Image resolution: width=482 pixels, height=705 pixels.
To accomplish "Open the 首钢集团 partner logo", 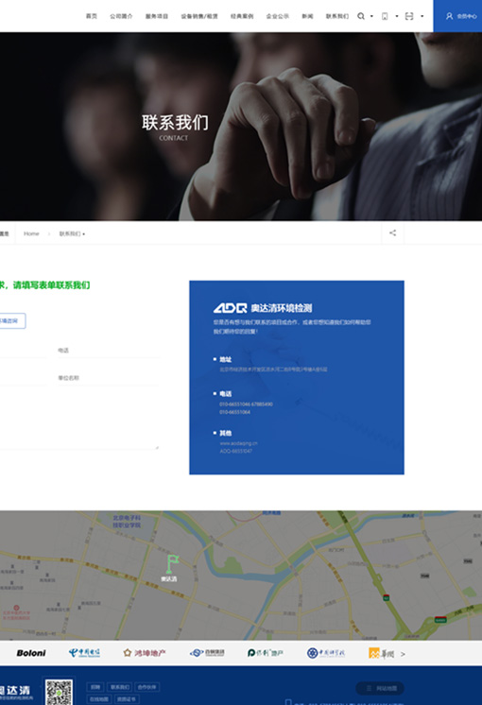I will click(207, 653).
